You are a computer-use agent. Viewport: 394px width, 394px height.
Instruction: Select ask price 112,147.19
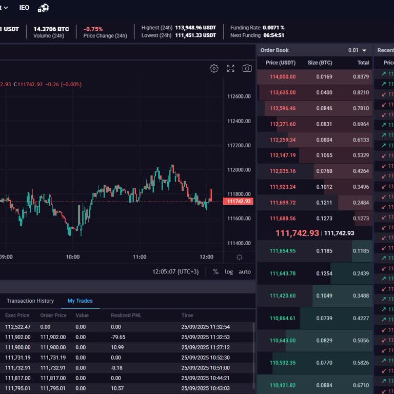point(283,155)
